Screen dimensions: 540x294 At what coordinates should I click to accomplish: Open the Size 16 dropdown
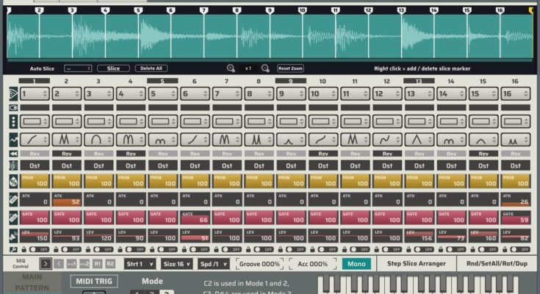[178, 264]
